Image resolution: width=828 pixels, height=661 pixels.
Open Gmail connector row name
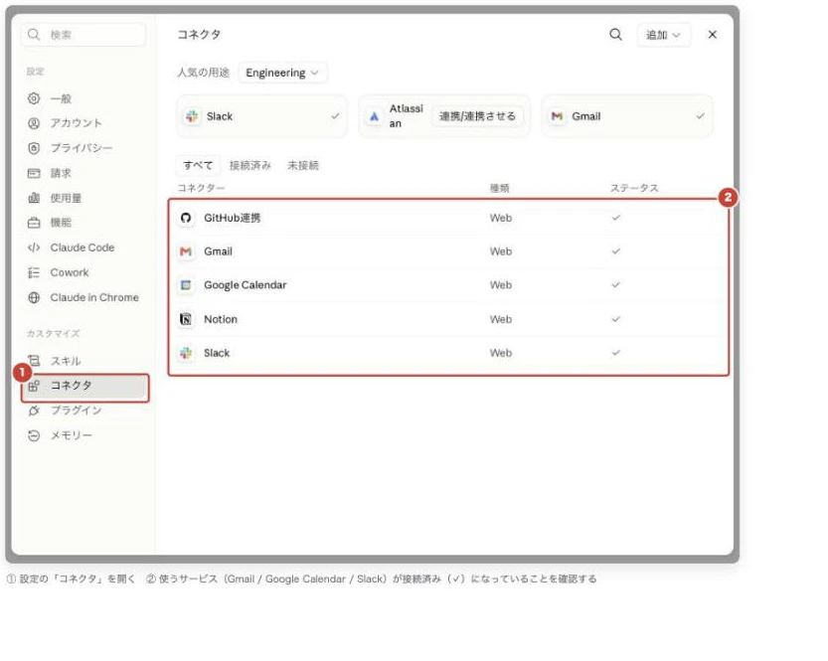coord(218,251)
